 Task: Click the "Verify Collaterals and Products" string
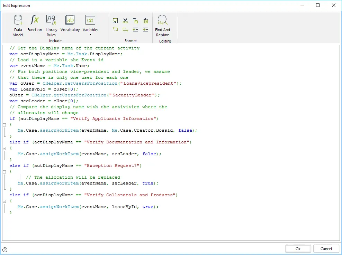click(x=130, y=195)
